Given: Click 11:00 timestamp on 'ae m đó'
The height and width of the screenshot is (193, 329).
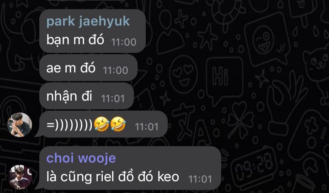Looking at the screenshot, I should (116, 70).
